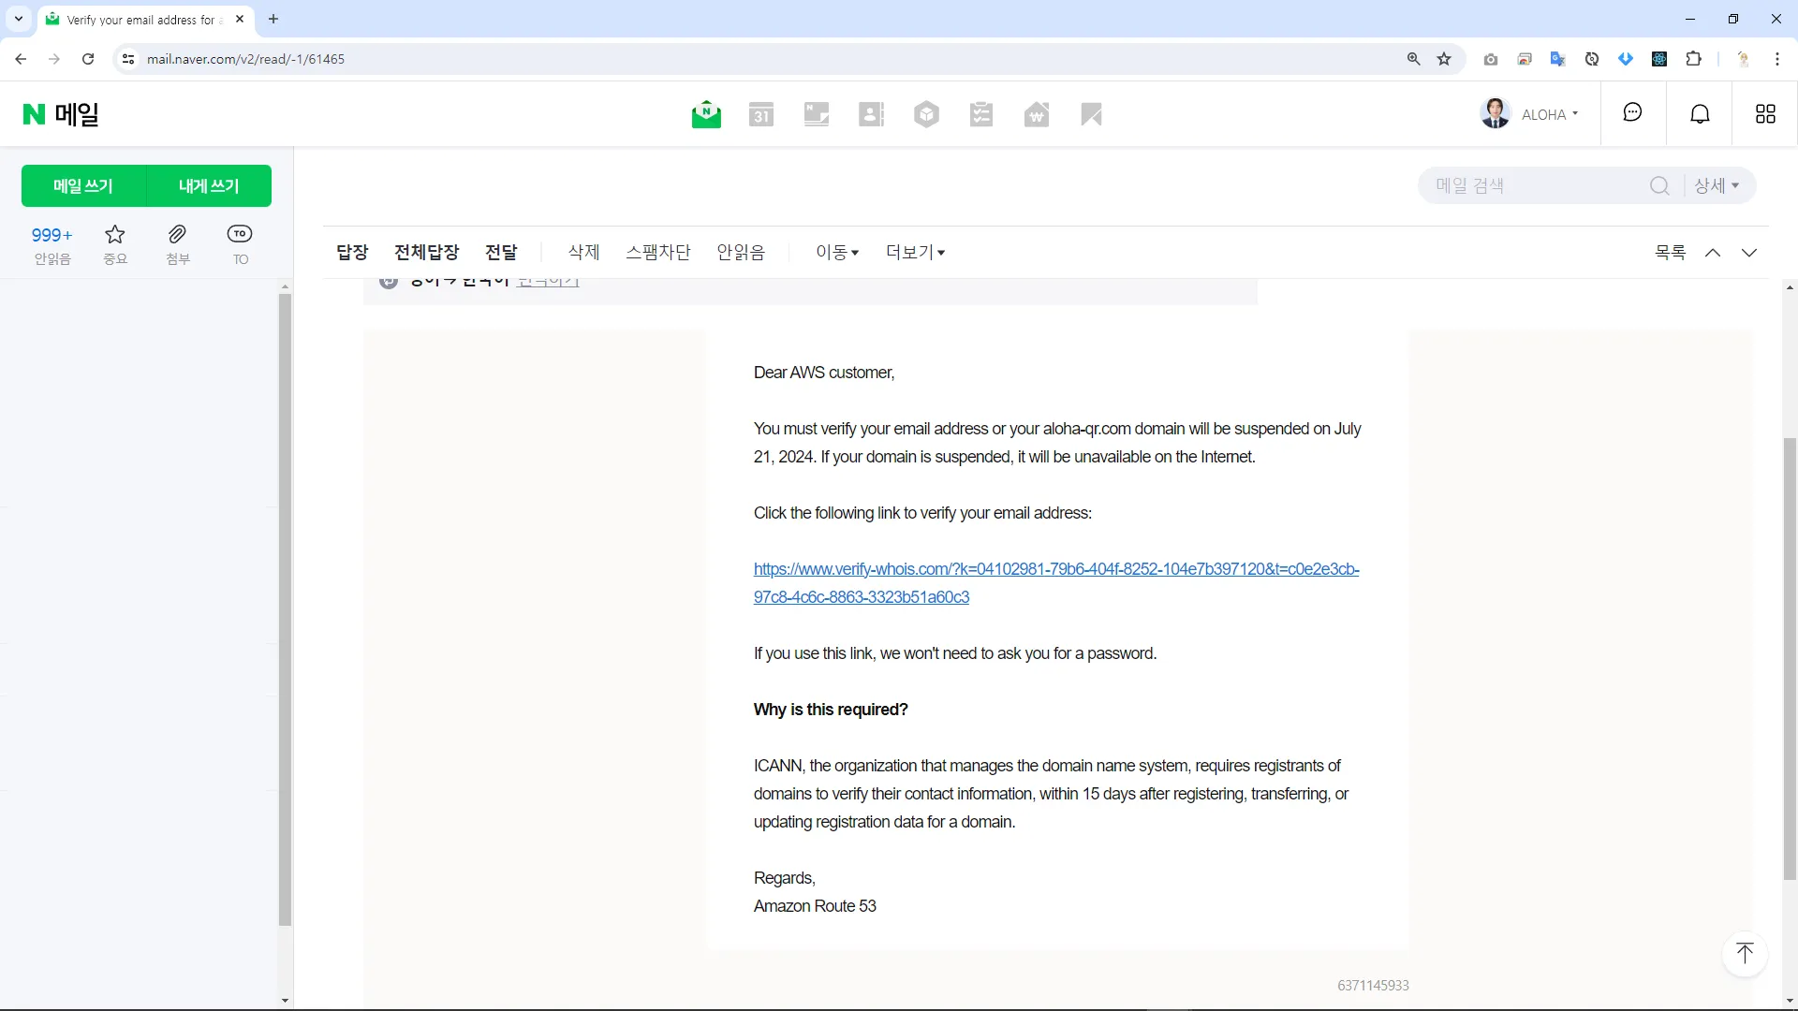Click 답장 reply in toolbar
This screenshot has width=1798, height=1011.
352,252
